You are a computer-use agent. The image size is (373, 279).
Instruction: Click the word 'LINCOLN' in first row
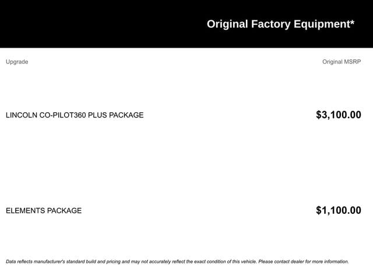pyautogui.click(x=22, y=115)
